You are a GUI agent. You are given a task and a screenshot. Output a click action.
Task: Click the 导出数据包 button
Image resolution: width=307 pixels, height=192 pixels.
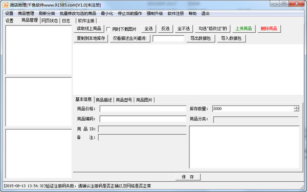[x=201, y=38]
